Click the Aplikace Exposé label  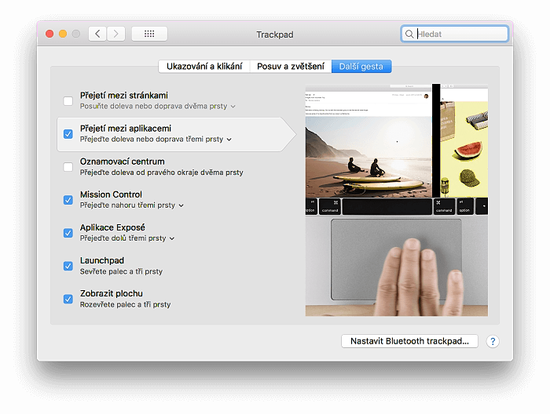[x=112, y=227]
